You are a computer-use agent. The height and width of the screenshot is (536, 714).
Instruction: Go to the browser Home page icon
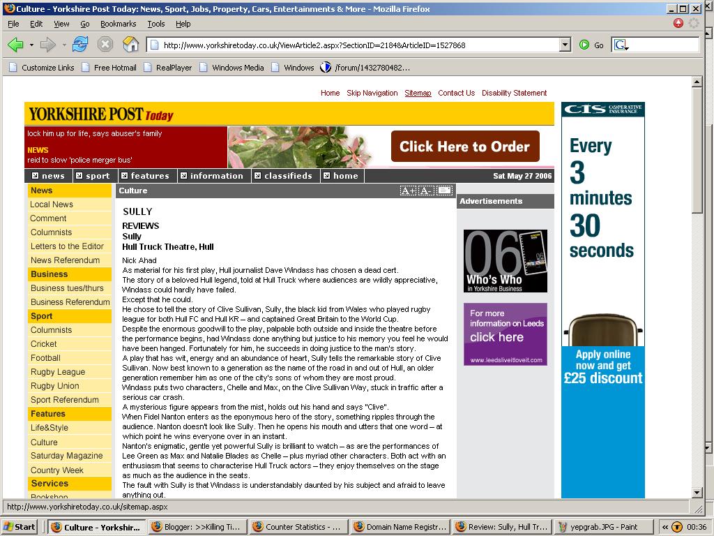pos(130,45)
